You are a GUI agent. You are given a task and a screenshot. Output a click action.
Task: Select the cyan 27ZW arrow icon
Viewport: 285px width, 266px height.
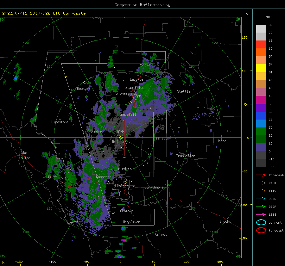261,199
